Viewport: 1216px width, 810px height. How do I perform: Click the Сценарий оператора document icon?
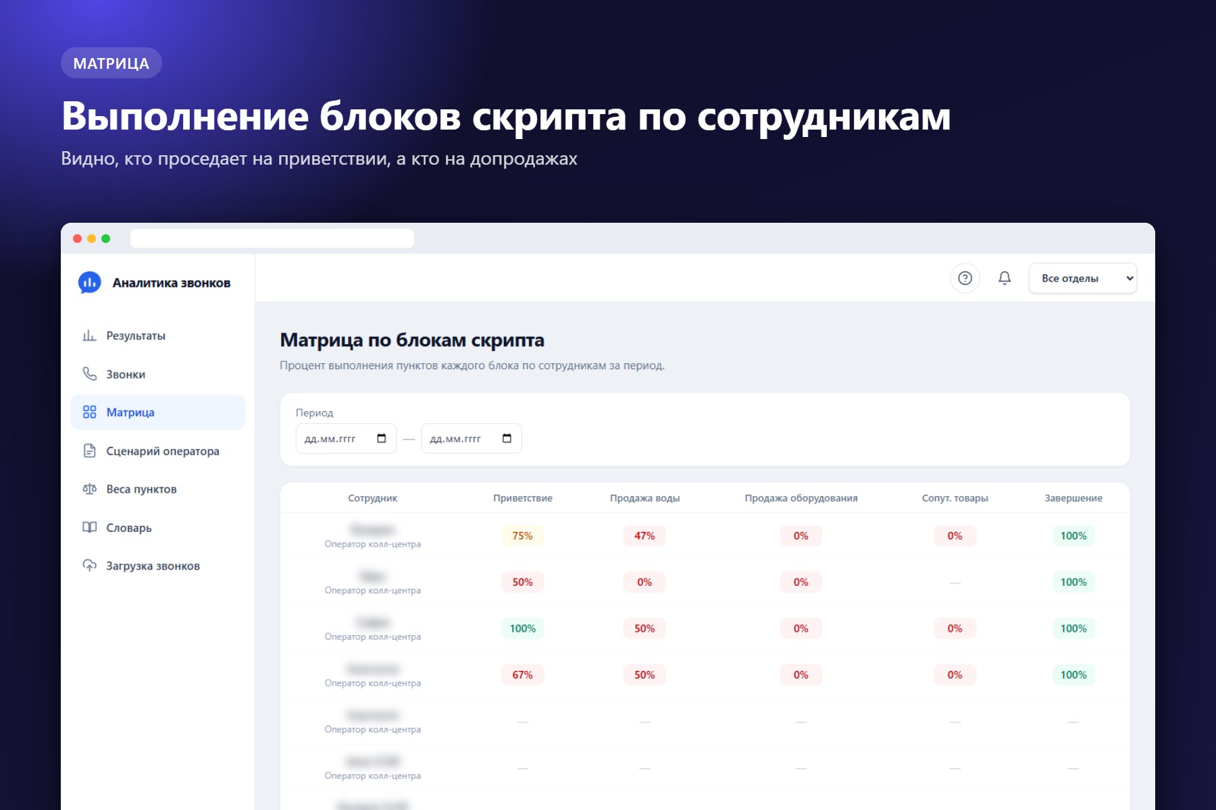89,451
